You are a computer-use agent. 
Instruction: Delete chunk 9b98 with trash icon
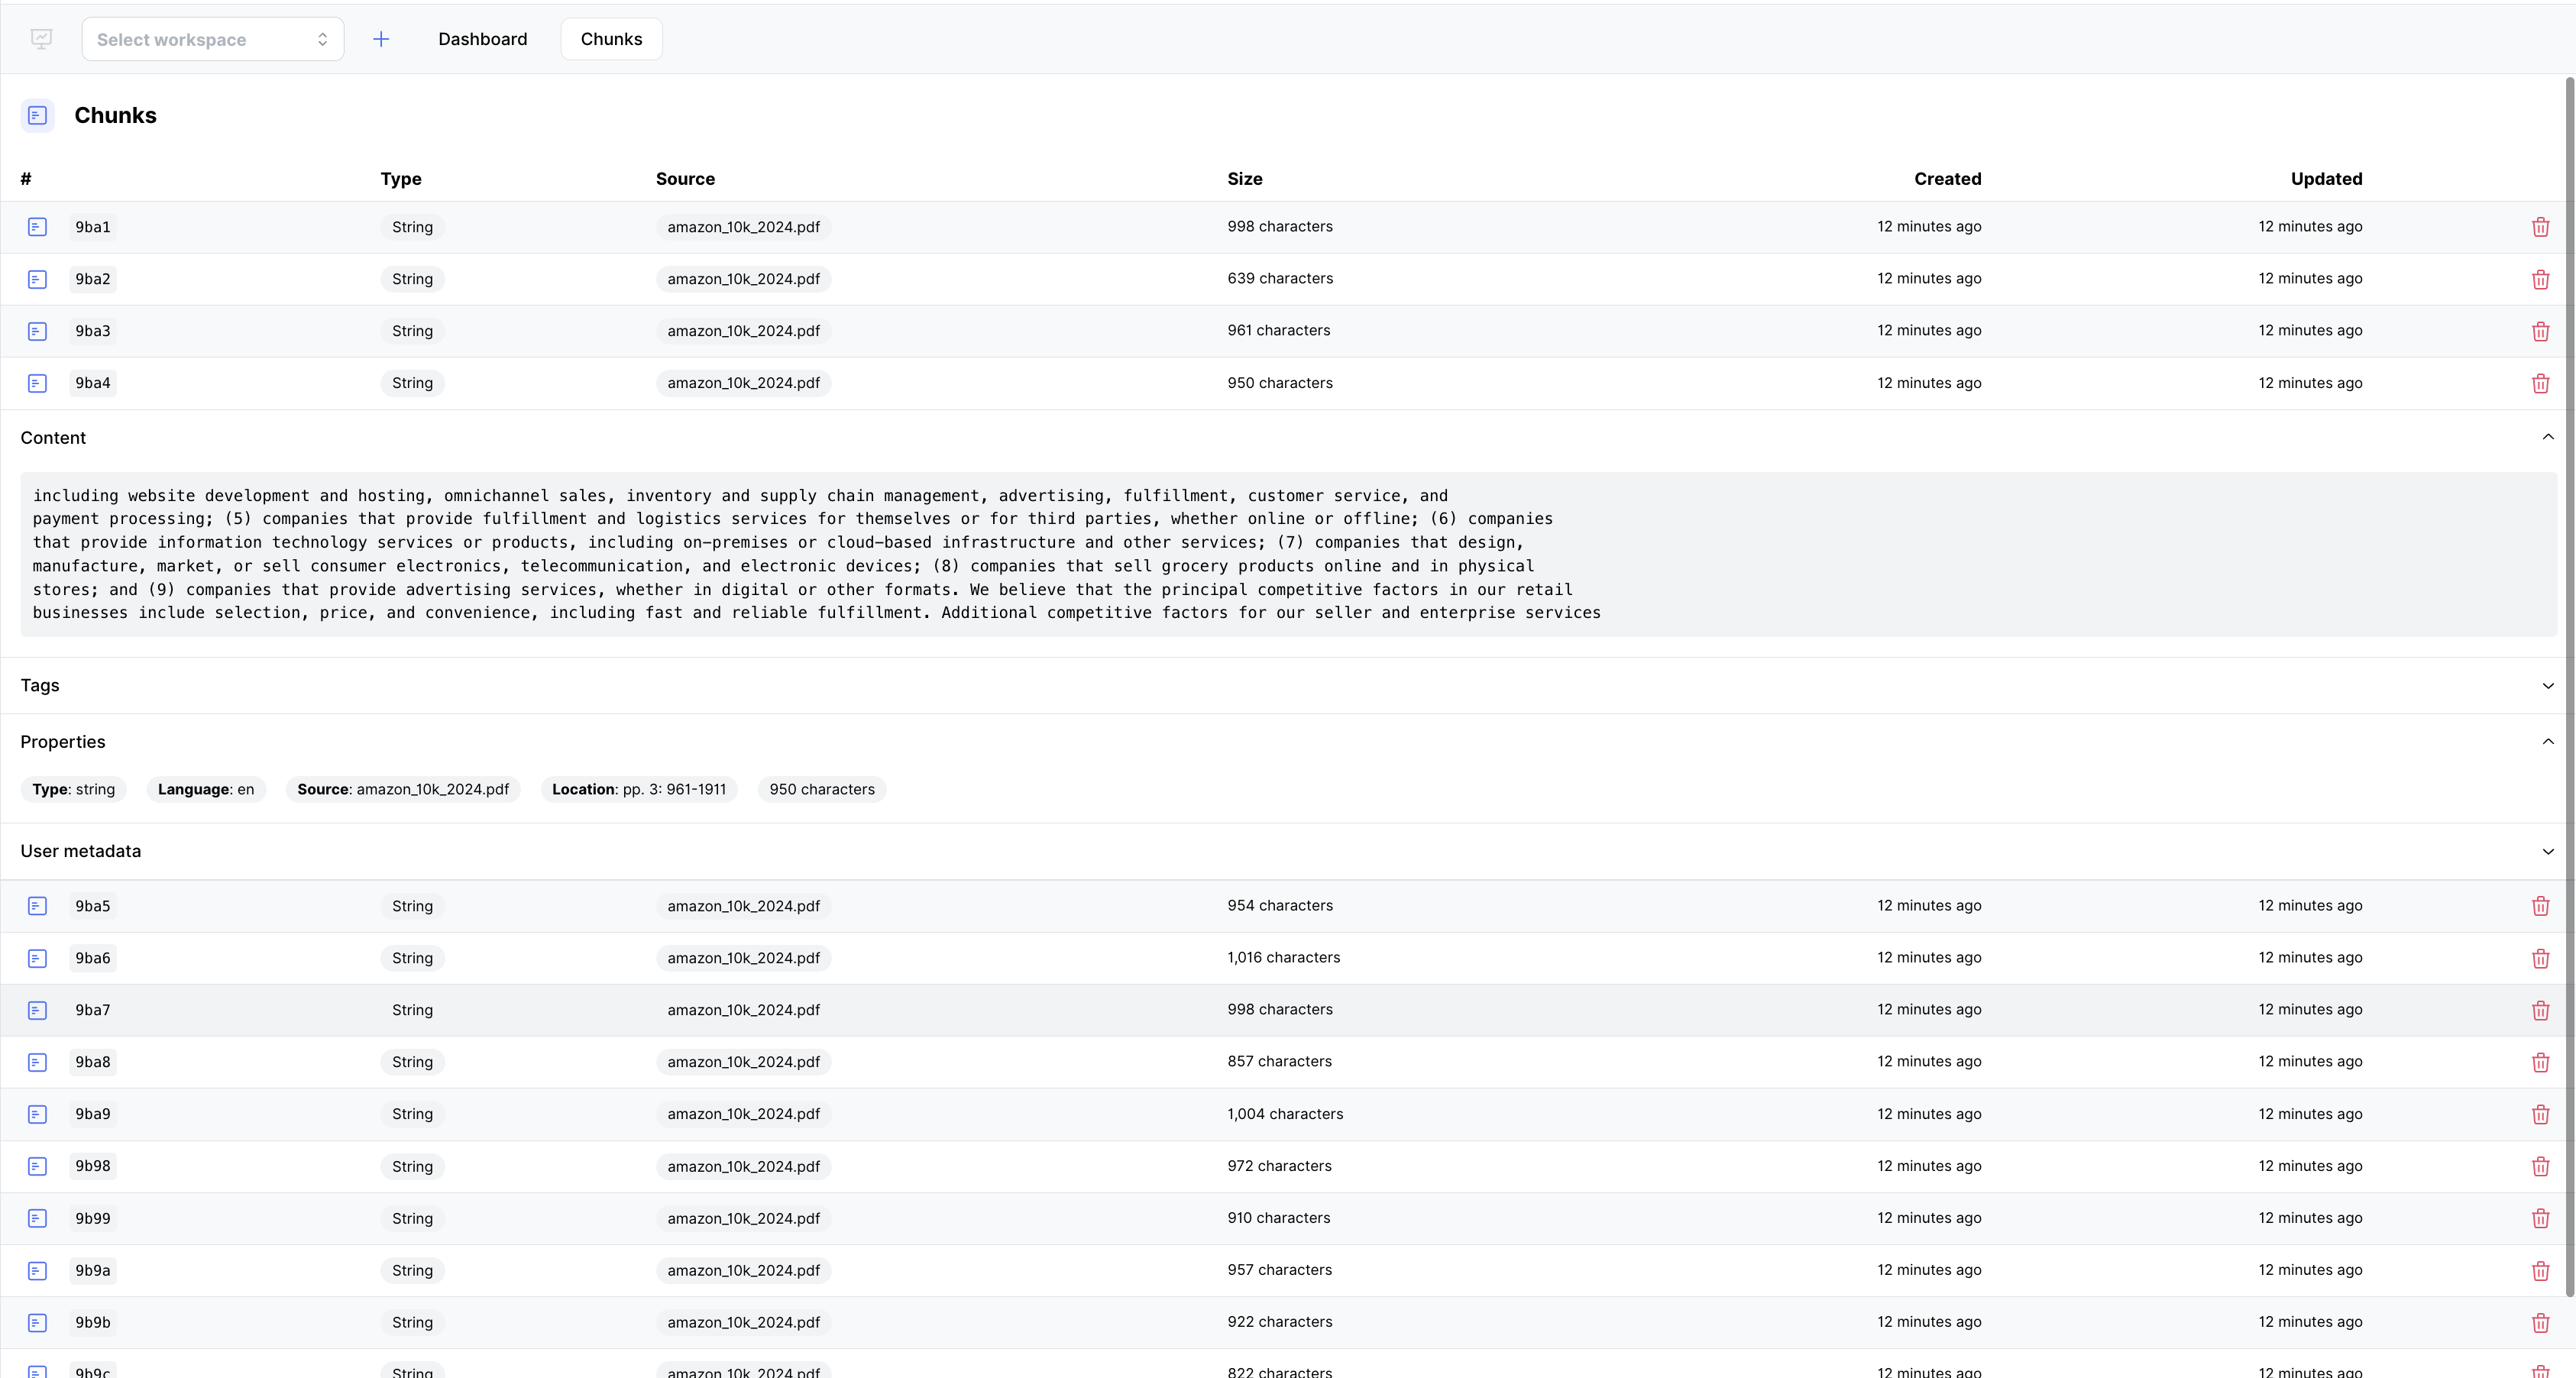click(x=2540, y=1166)
